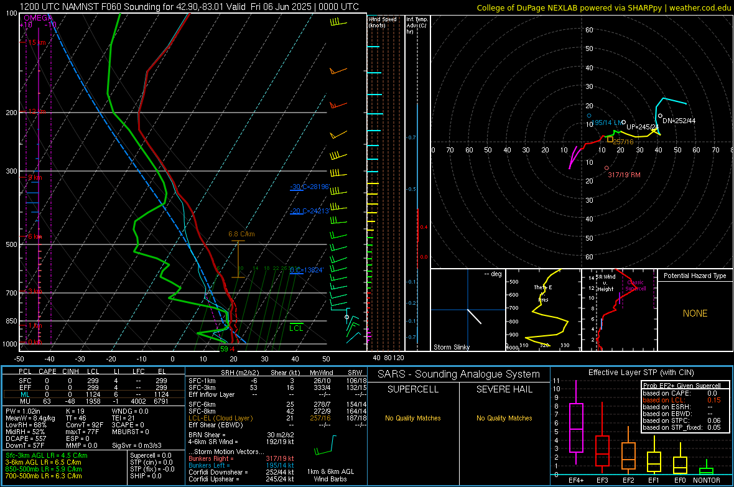Click the green NONTOR box in STP plot
Image resolution: width=734 pixels, height=487 pixels.
[x=706, y=471]
